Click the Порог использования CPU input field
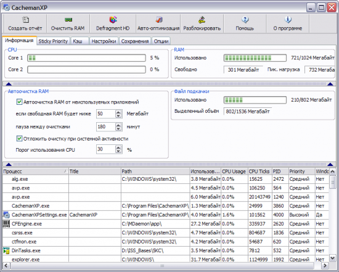The width and height of the screenshot is (339, 272). pyautogui.click(x=106, y=149)
